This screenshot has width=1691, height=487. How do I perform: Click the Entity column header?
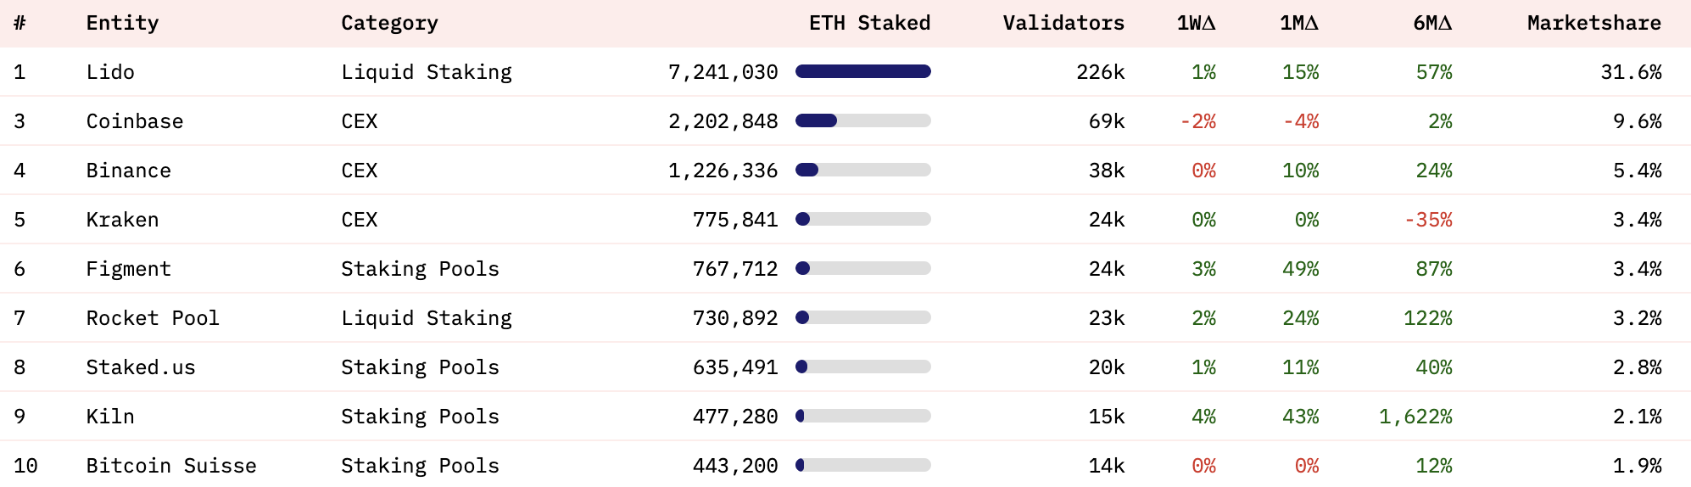coord(122,23)
